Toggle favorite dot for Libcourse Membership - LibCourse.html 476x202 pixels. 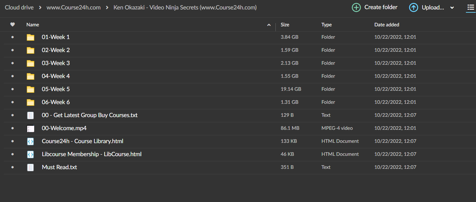[12, 154]
